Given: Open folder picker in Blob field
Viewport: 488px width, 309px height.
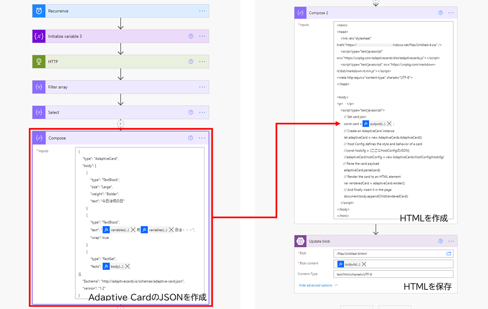Looking at the screenshot, I should [x=449, y=254].
